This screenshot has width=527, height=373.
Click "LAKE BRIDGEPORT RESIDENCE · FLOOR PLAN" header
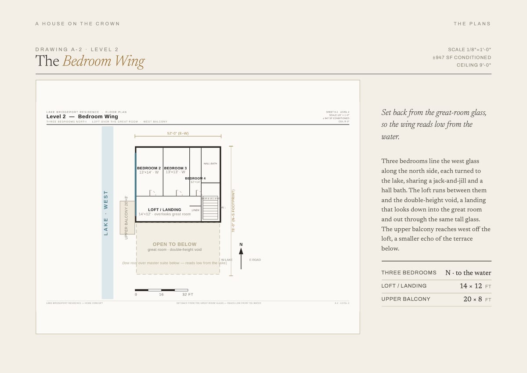(87, 112)
